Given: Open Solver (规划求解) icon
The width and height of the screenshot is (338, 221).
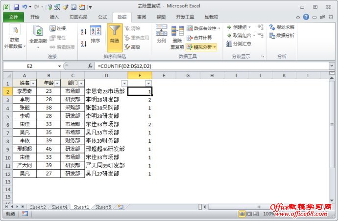Looking at the screenshot, I should [x=272, y=27].
